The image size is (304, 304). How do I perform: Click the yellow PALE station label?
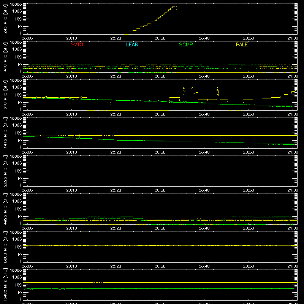click(x=242, y=44)
